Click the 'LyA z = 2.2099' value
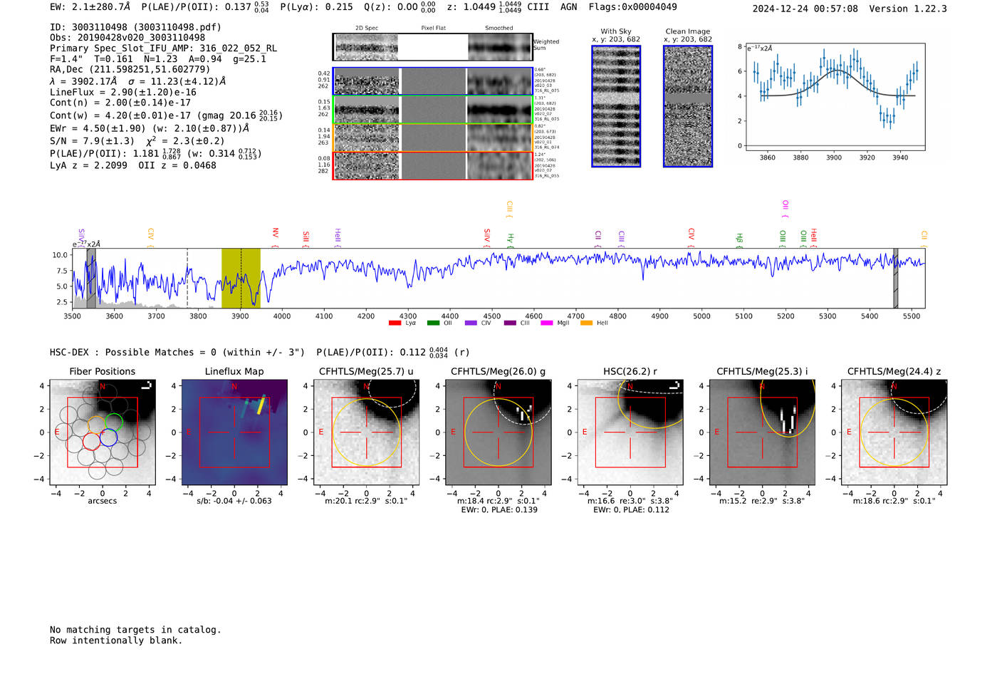Image resolution: width=997 pixels, height=679 pixels. click(x=88, y=165)
